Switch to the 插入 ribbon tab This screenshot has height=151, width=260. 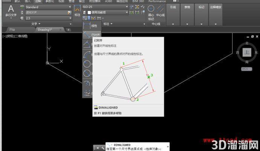pyautogui.click(x=28, y=1)
